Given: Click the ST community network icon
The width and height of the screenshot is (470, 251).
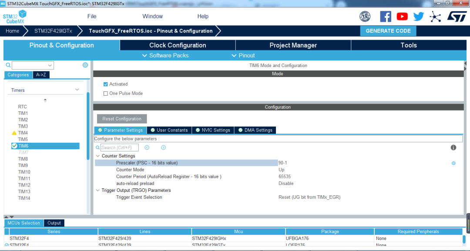Looking at the screenshot, I should [x=435, y=17].
